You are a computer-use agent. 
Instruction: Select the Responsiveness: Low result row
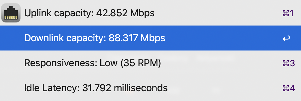[150, 63]
